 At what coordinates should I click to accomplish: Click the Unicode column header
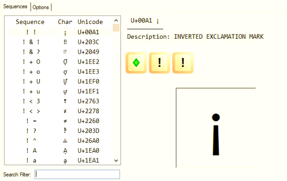[x=90, y=22]
